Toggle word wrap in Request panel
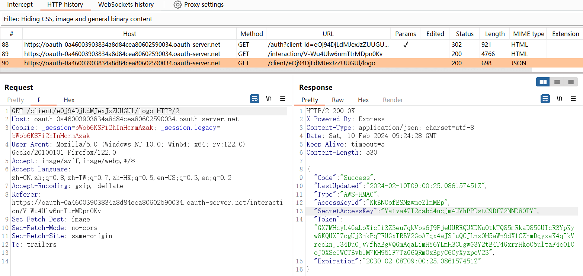 254,99
